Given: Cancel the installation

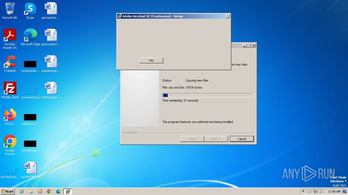Looking at the screenshot, I should (x=242, y=139).
